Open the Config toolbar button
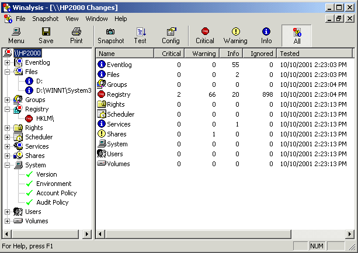The image size is (358, 253). [x=171, y=36]
